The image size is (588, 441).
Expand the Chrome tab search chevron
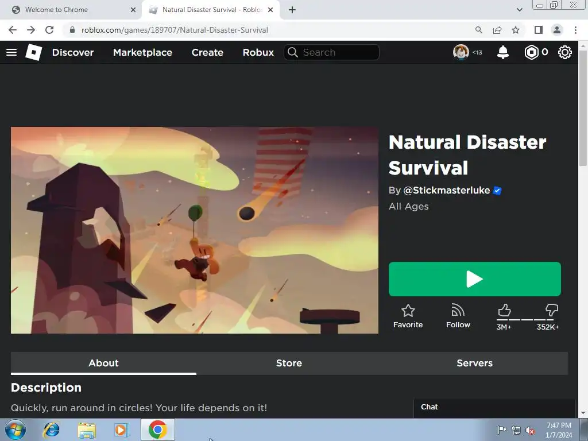519,10
